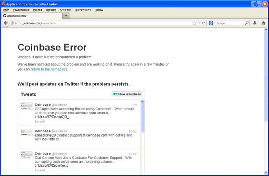Open the tmblr.co/ZPZecviXwclc link
This screenshot has height=176, width=269.
tap(51, 166)
